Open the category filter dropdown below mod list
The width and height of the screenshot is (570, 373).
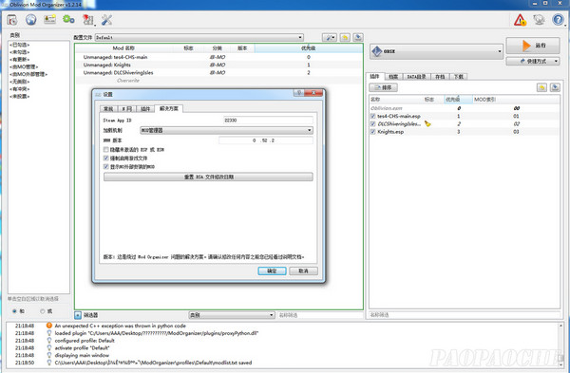232,315
